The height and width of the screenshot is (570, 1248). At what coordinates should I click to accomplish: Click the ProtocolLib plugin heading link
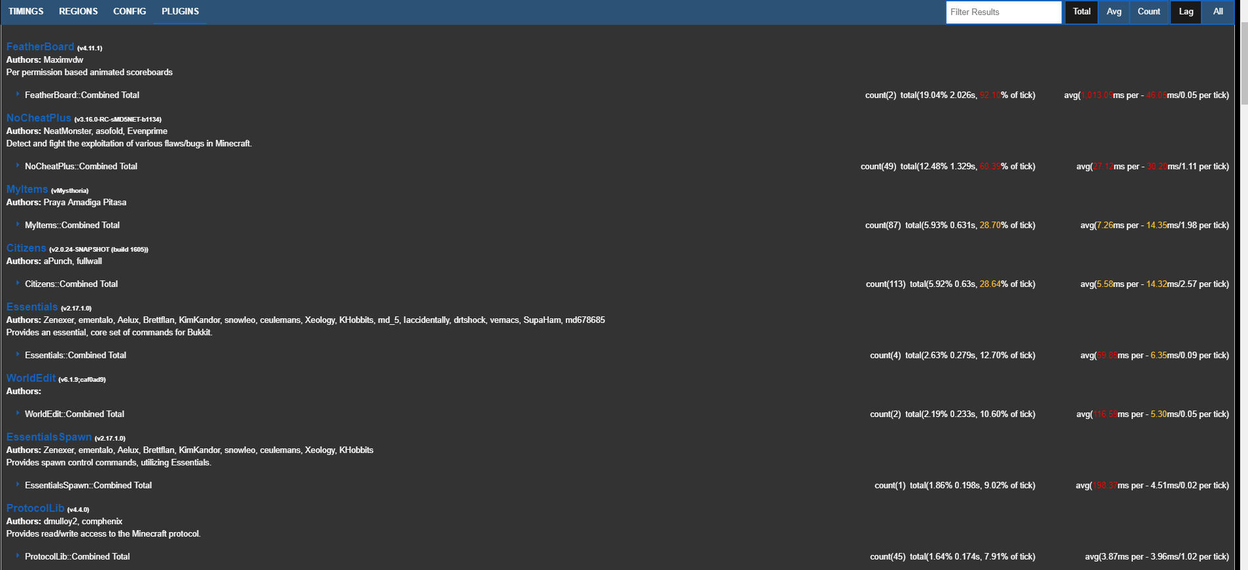[x=35, y=509]
